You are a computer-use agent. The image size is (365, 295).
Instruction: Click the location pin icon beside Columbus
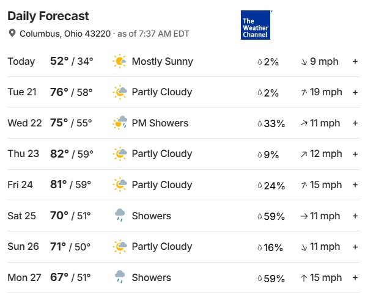12,33
